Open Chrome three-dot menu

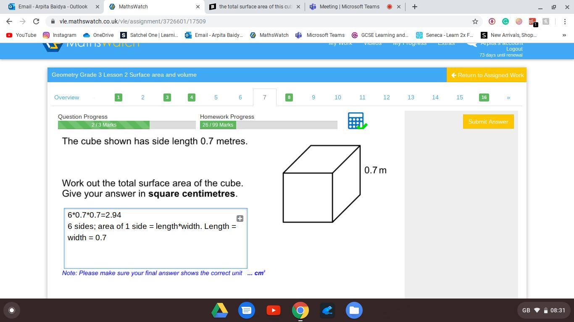coord(565,21)
